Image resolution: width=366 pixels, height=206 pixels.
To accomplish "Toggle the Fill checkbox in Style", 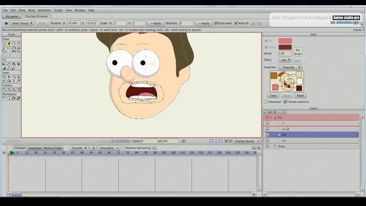I will pos(266,41).
